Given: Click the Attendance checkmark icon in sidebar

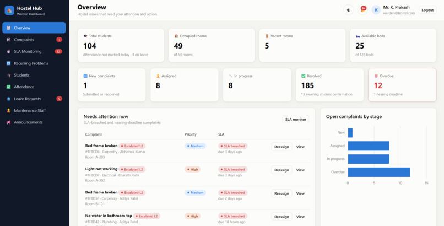Looking at the screenshot, I should [x=8, y=87].
